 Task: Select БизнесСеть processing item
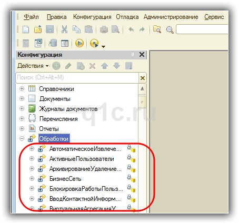[x=65, y=179]
